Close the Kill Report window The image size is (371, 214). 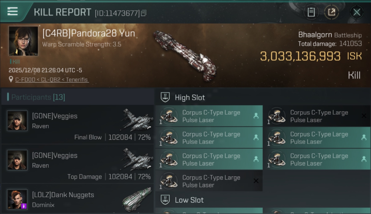click(x=357, y=12)
